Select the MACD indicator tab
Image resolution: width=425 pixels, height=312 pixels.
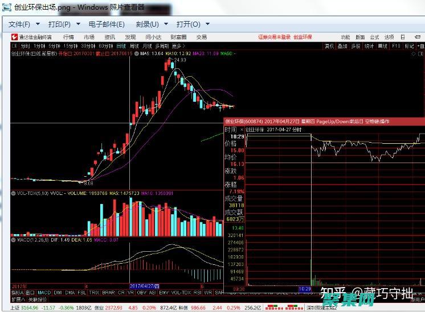click(44, 293)
